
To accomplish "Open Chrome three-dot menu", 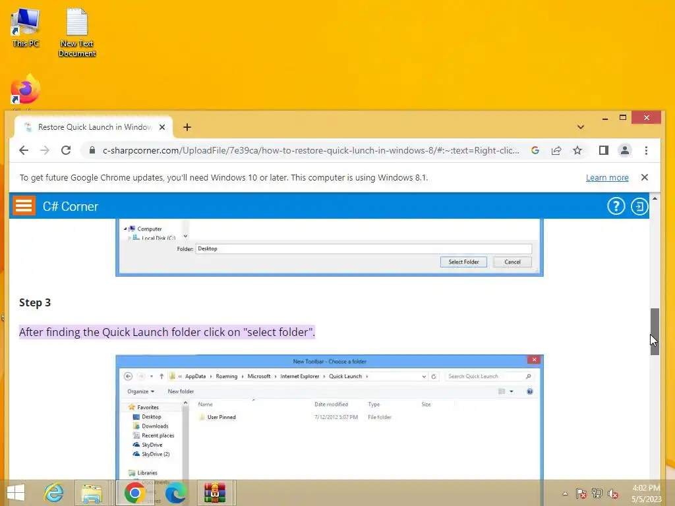I will coord(646,150).
